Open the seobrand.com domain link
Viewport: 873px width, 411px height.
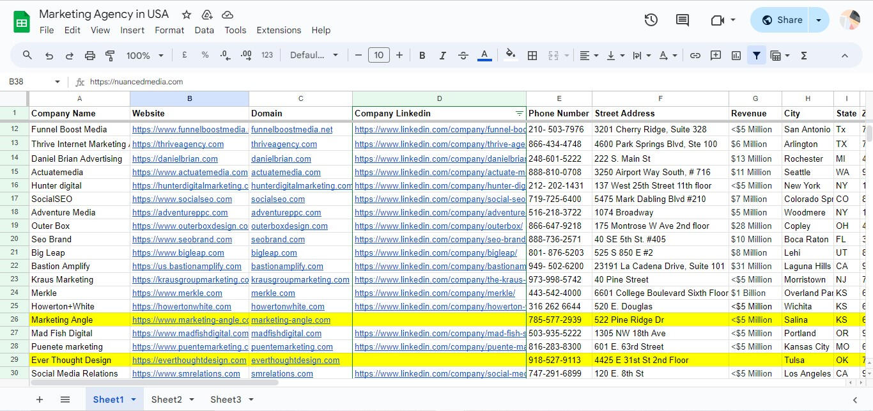pyautogui.click(x=277, y=239)
